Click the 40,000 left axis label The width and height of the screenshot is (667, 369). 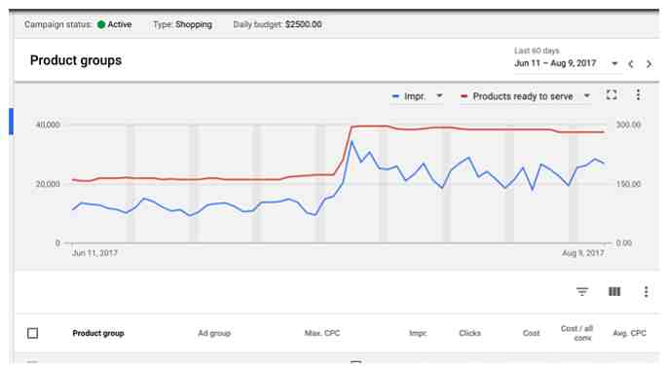[48, 125]
